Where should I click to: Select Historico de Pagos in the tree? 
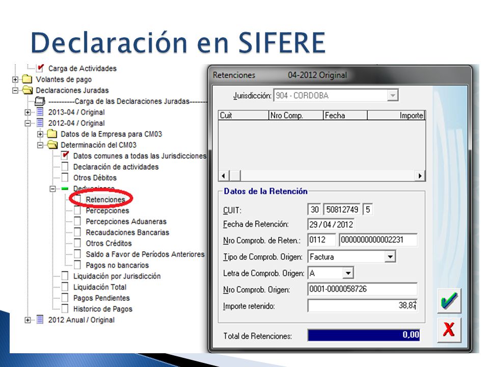tap(102, 309)
